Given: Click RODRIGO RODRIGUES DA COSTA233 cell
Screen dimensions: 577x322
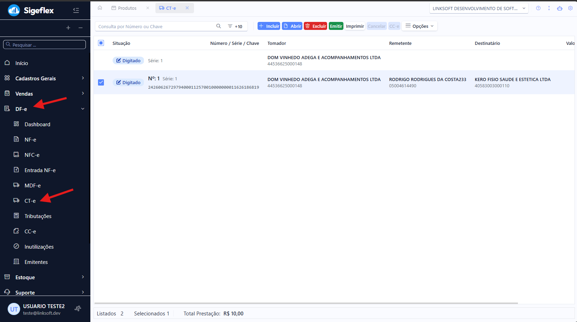Looking at the screenshot, I should pos(428,79).
